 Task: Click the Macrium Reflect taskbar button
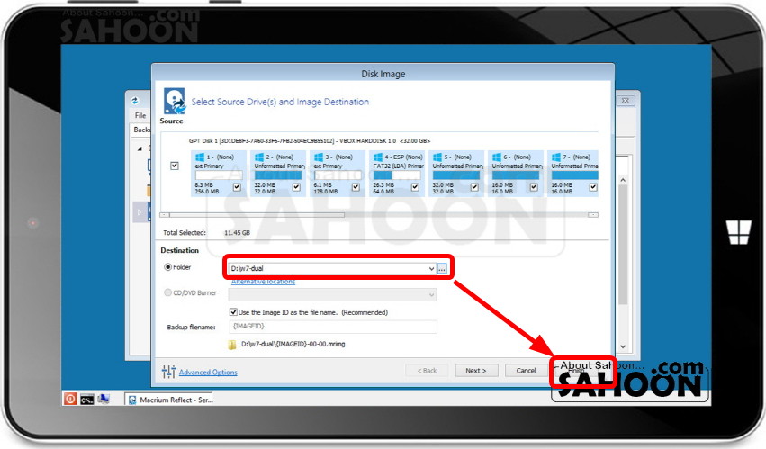[x=170, y=400]
